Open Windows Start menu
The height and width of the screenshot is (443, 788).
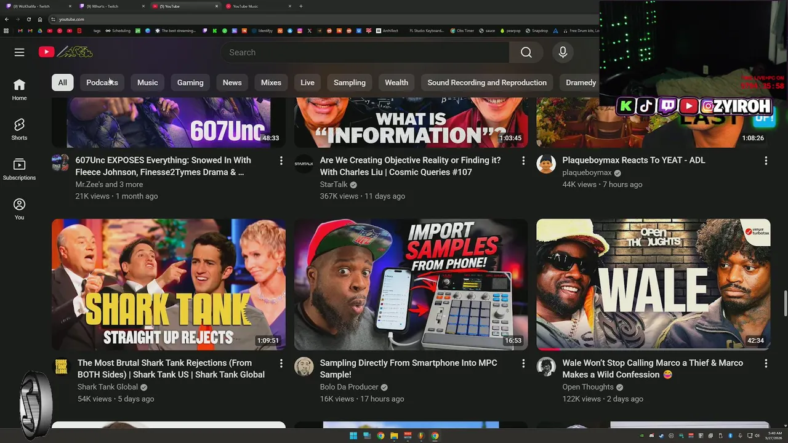tap(353, 436)
